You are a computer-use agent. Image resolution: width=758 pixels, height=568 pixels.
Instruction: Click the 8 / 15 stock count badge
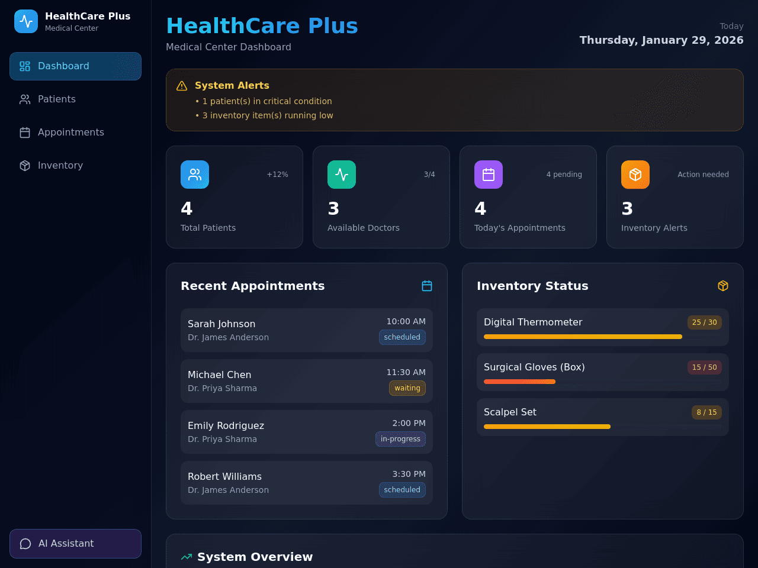point(706,412)
